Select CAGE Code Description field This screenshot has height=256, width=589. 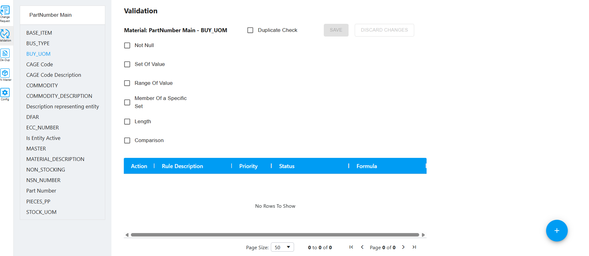pyautogui.click(x=54, y=75)
